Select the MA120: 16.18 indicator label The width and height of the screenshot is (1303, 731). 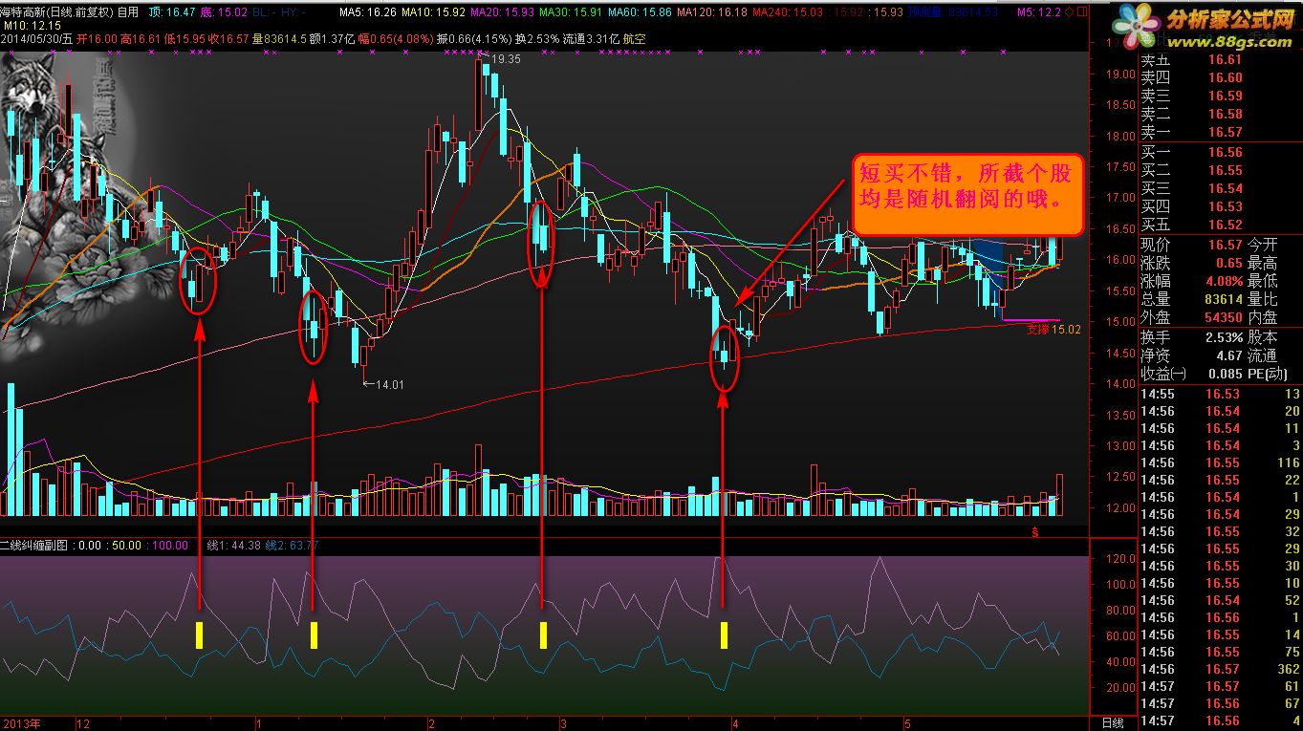712,13
